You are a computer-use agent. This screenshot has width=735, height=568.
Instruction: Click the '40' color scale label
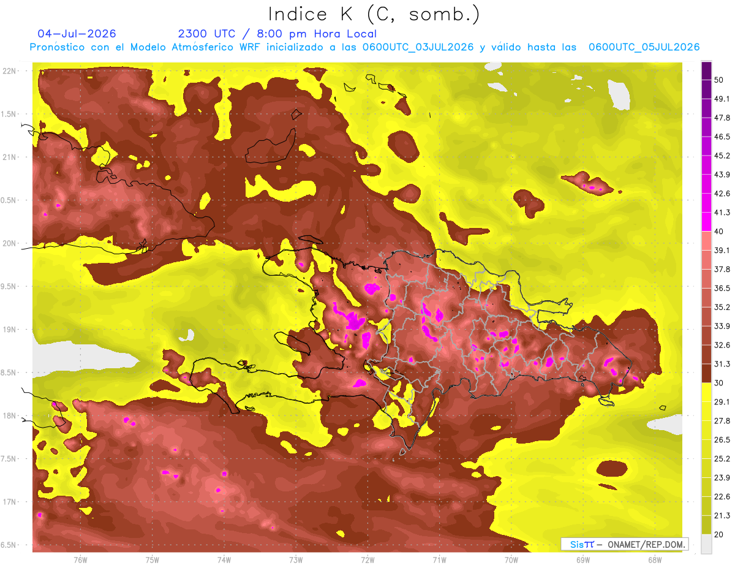[x=720, y=232]
